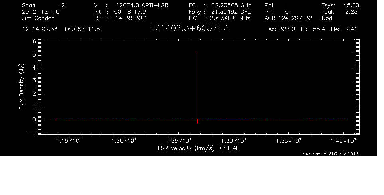Click the Nod procedure label

tap(327, 18)
